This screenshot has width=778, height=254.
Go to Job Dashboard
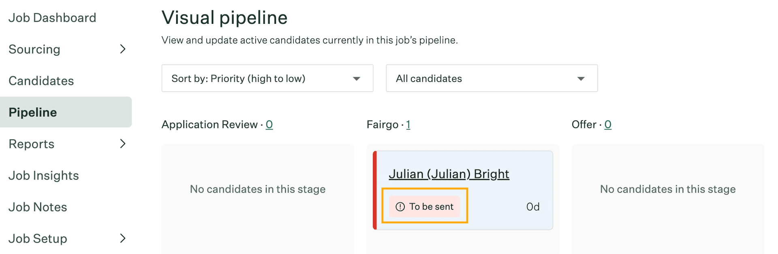point(52,18)
